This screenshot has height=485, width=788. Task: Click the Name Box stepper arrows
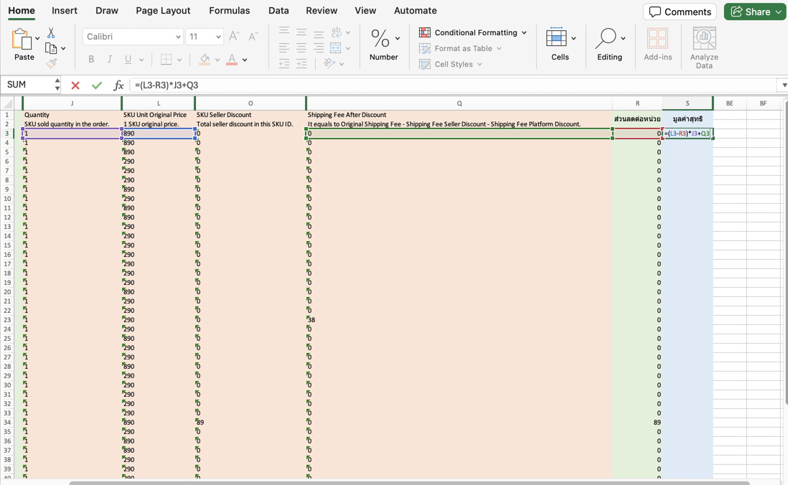point(57,85)
